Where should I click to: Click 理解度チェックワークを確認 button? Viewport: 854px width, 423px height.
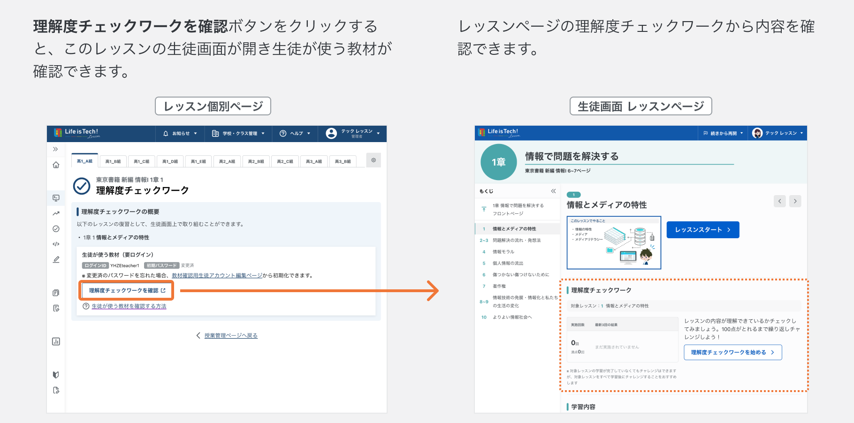[x=127, y=290]
